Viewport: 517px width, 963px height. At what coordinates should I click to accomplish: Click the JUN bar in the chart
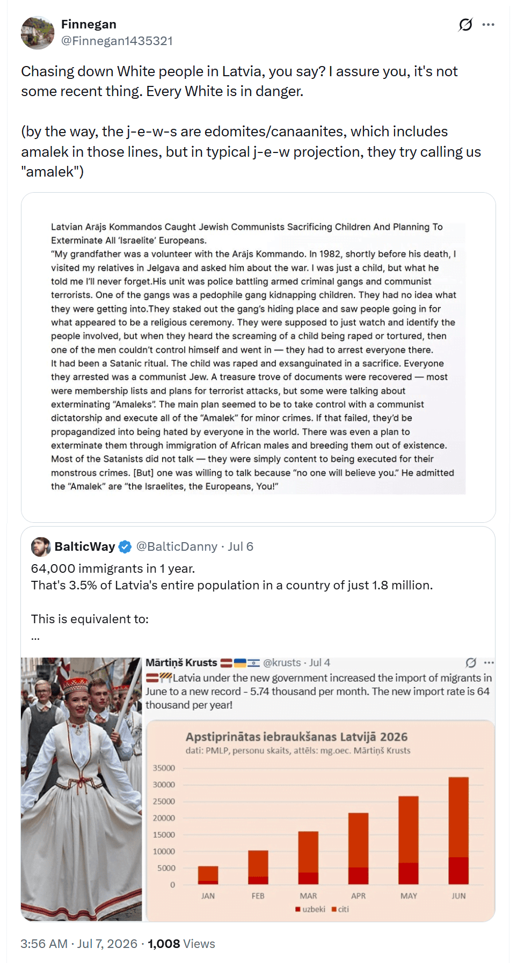click(458, 830)
